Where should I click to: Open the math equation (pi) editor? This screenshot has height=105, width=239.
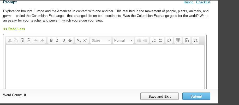coord(195,40)
